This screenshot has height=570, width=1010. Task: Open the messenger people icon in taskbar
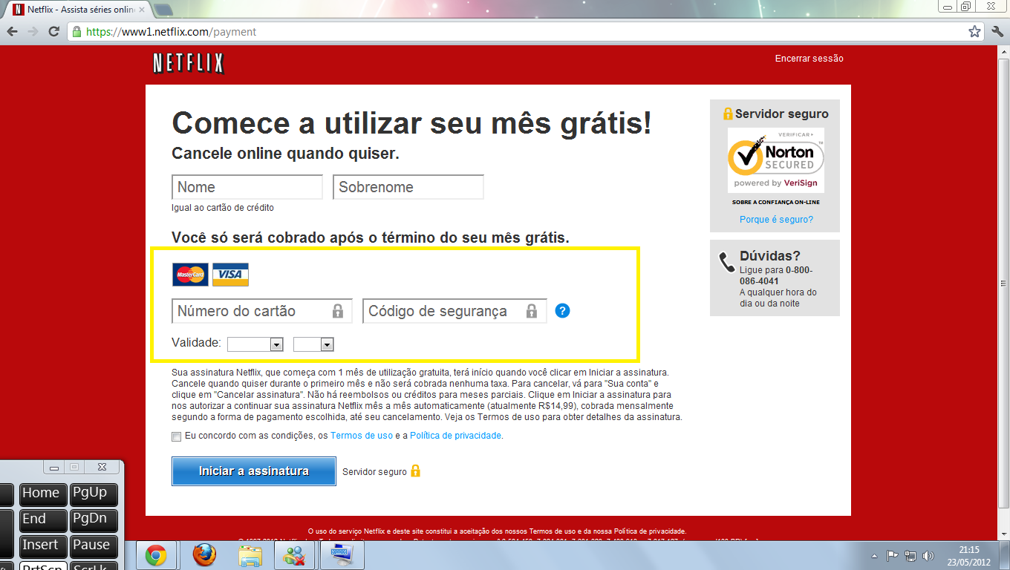pos(296,555)
